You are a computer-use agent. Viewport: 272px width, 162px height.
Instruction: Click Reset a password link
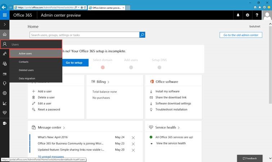pos(49,109)
